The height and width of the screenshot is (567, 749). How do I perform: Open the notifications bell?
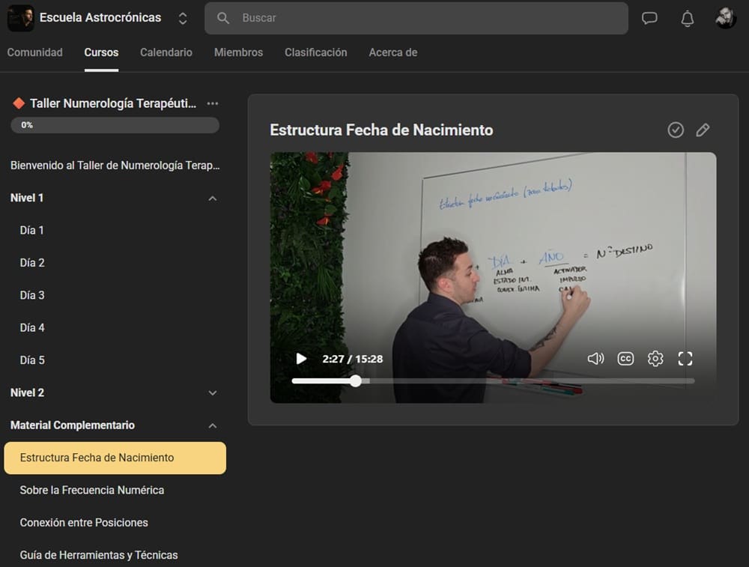(x=688, y=18)
